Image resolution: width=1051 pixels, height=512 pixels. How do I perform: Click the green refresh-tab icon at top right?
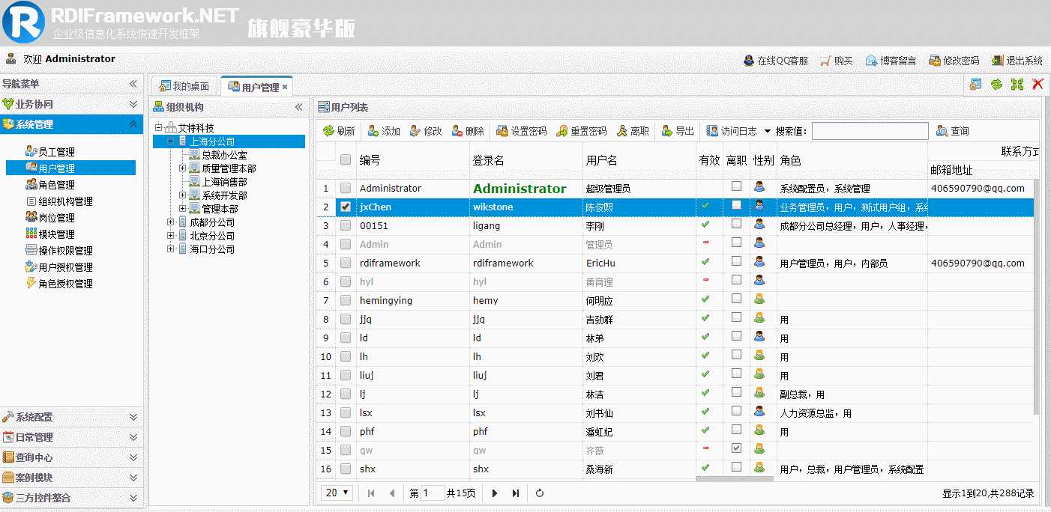point(996,85)
